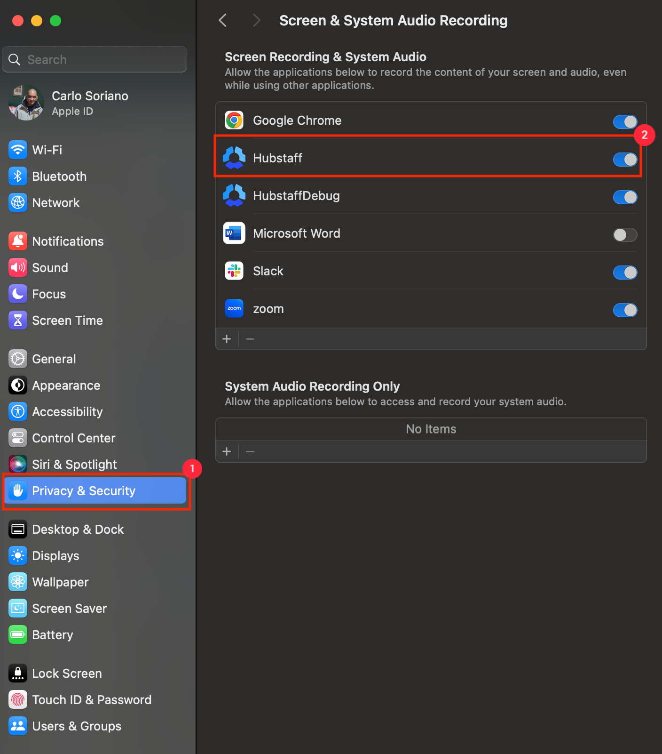
Task: Click the Slack app icon
Action: pos(234,271)
